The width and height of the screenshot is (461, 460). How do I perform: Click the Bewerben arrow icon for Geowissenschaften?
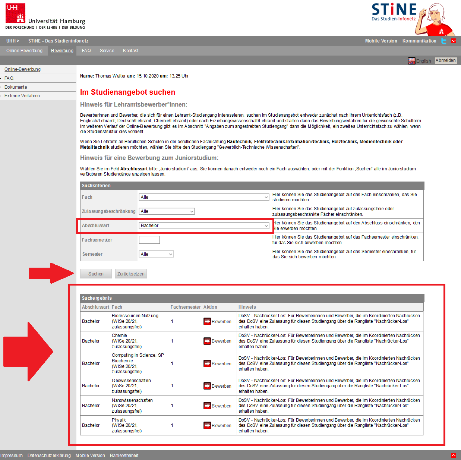207,386
